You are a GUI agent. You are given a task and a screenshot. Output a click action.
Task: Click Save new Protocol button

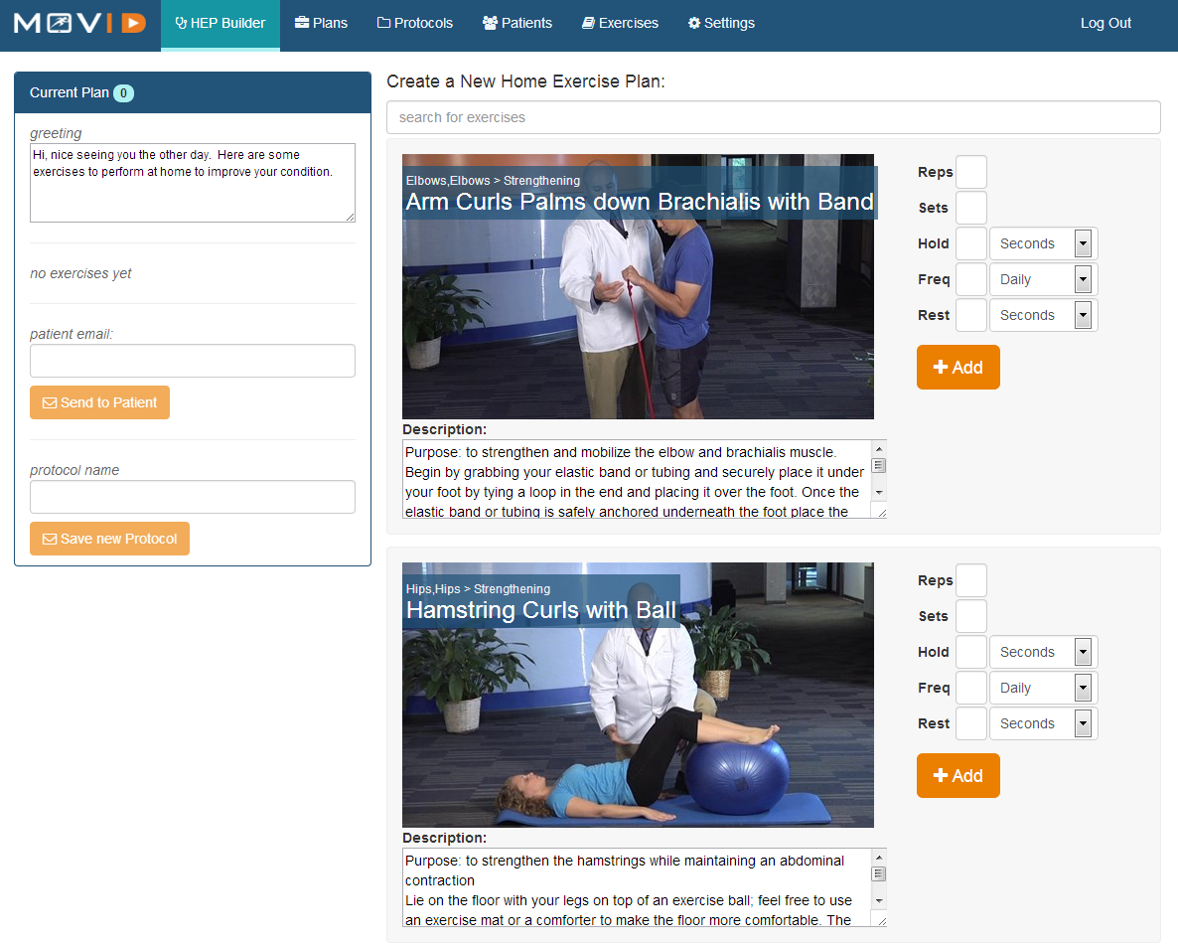click(109, 539)
